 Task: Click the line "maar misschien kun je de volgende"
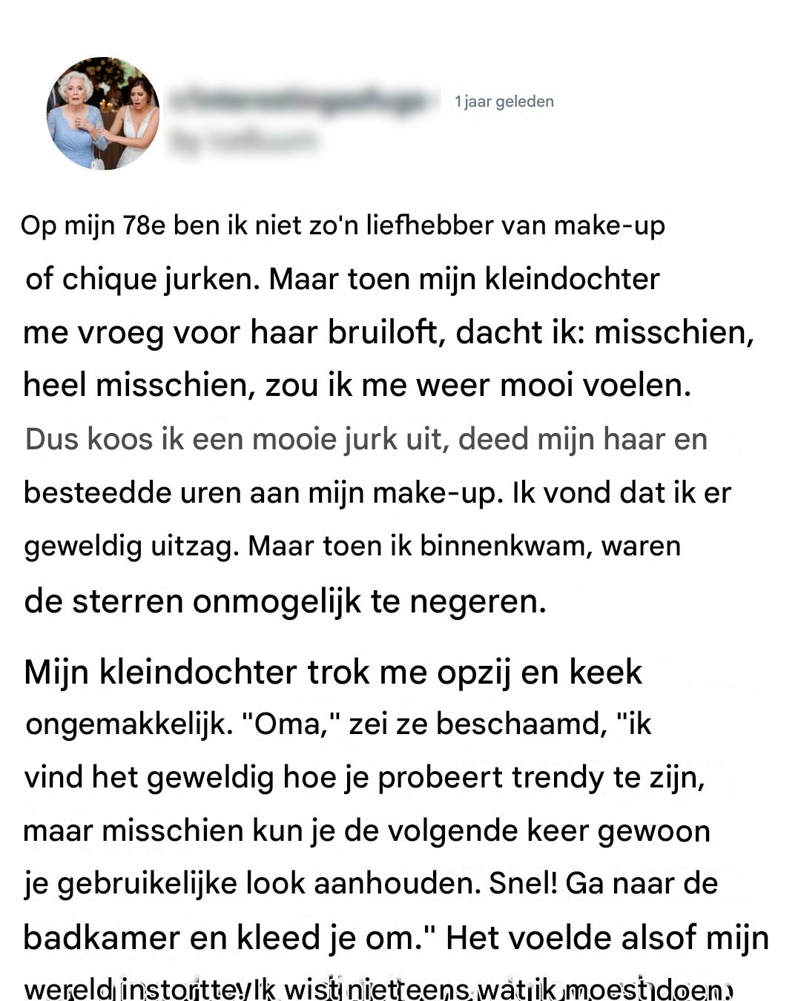(x=366, y=830)
